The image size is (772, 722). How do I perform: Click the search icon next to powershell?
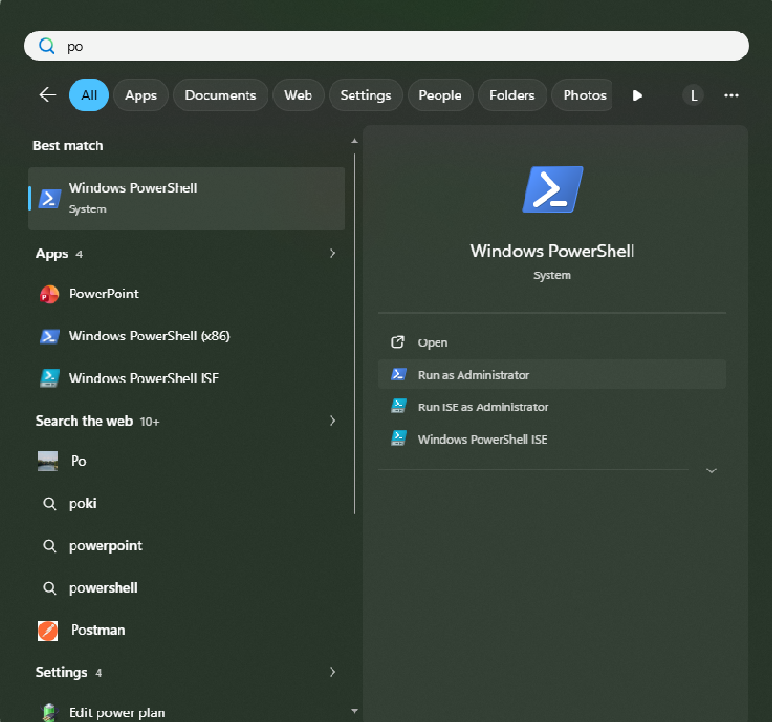50,588
